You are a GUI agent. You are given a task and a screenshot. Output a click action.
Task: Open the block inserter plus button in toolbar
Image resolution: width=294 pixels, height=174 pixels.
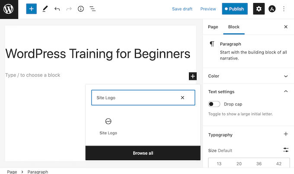(31, 9)
